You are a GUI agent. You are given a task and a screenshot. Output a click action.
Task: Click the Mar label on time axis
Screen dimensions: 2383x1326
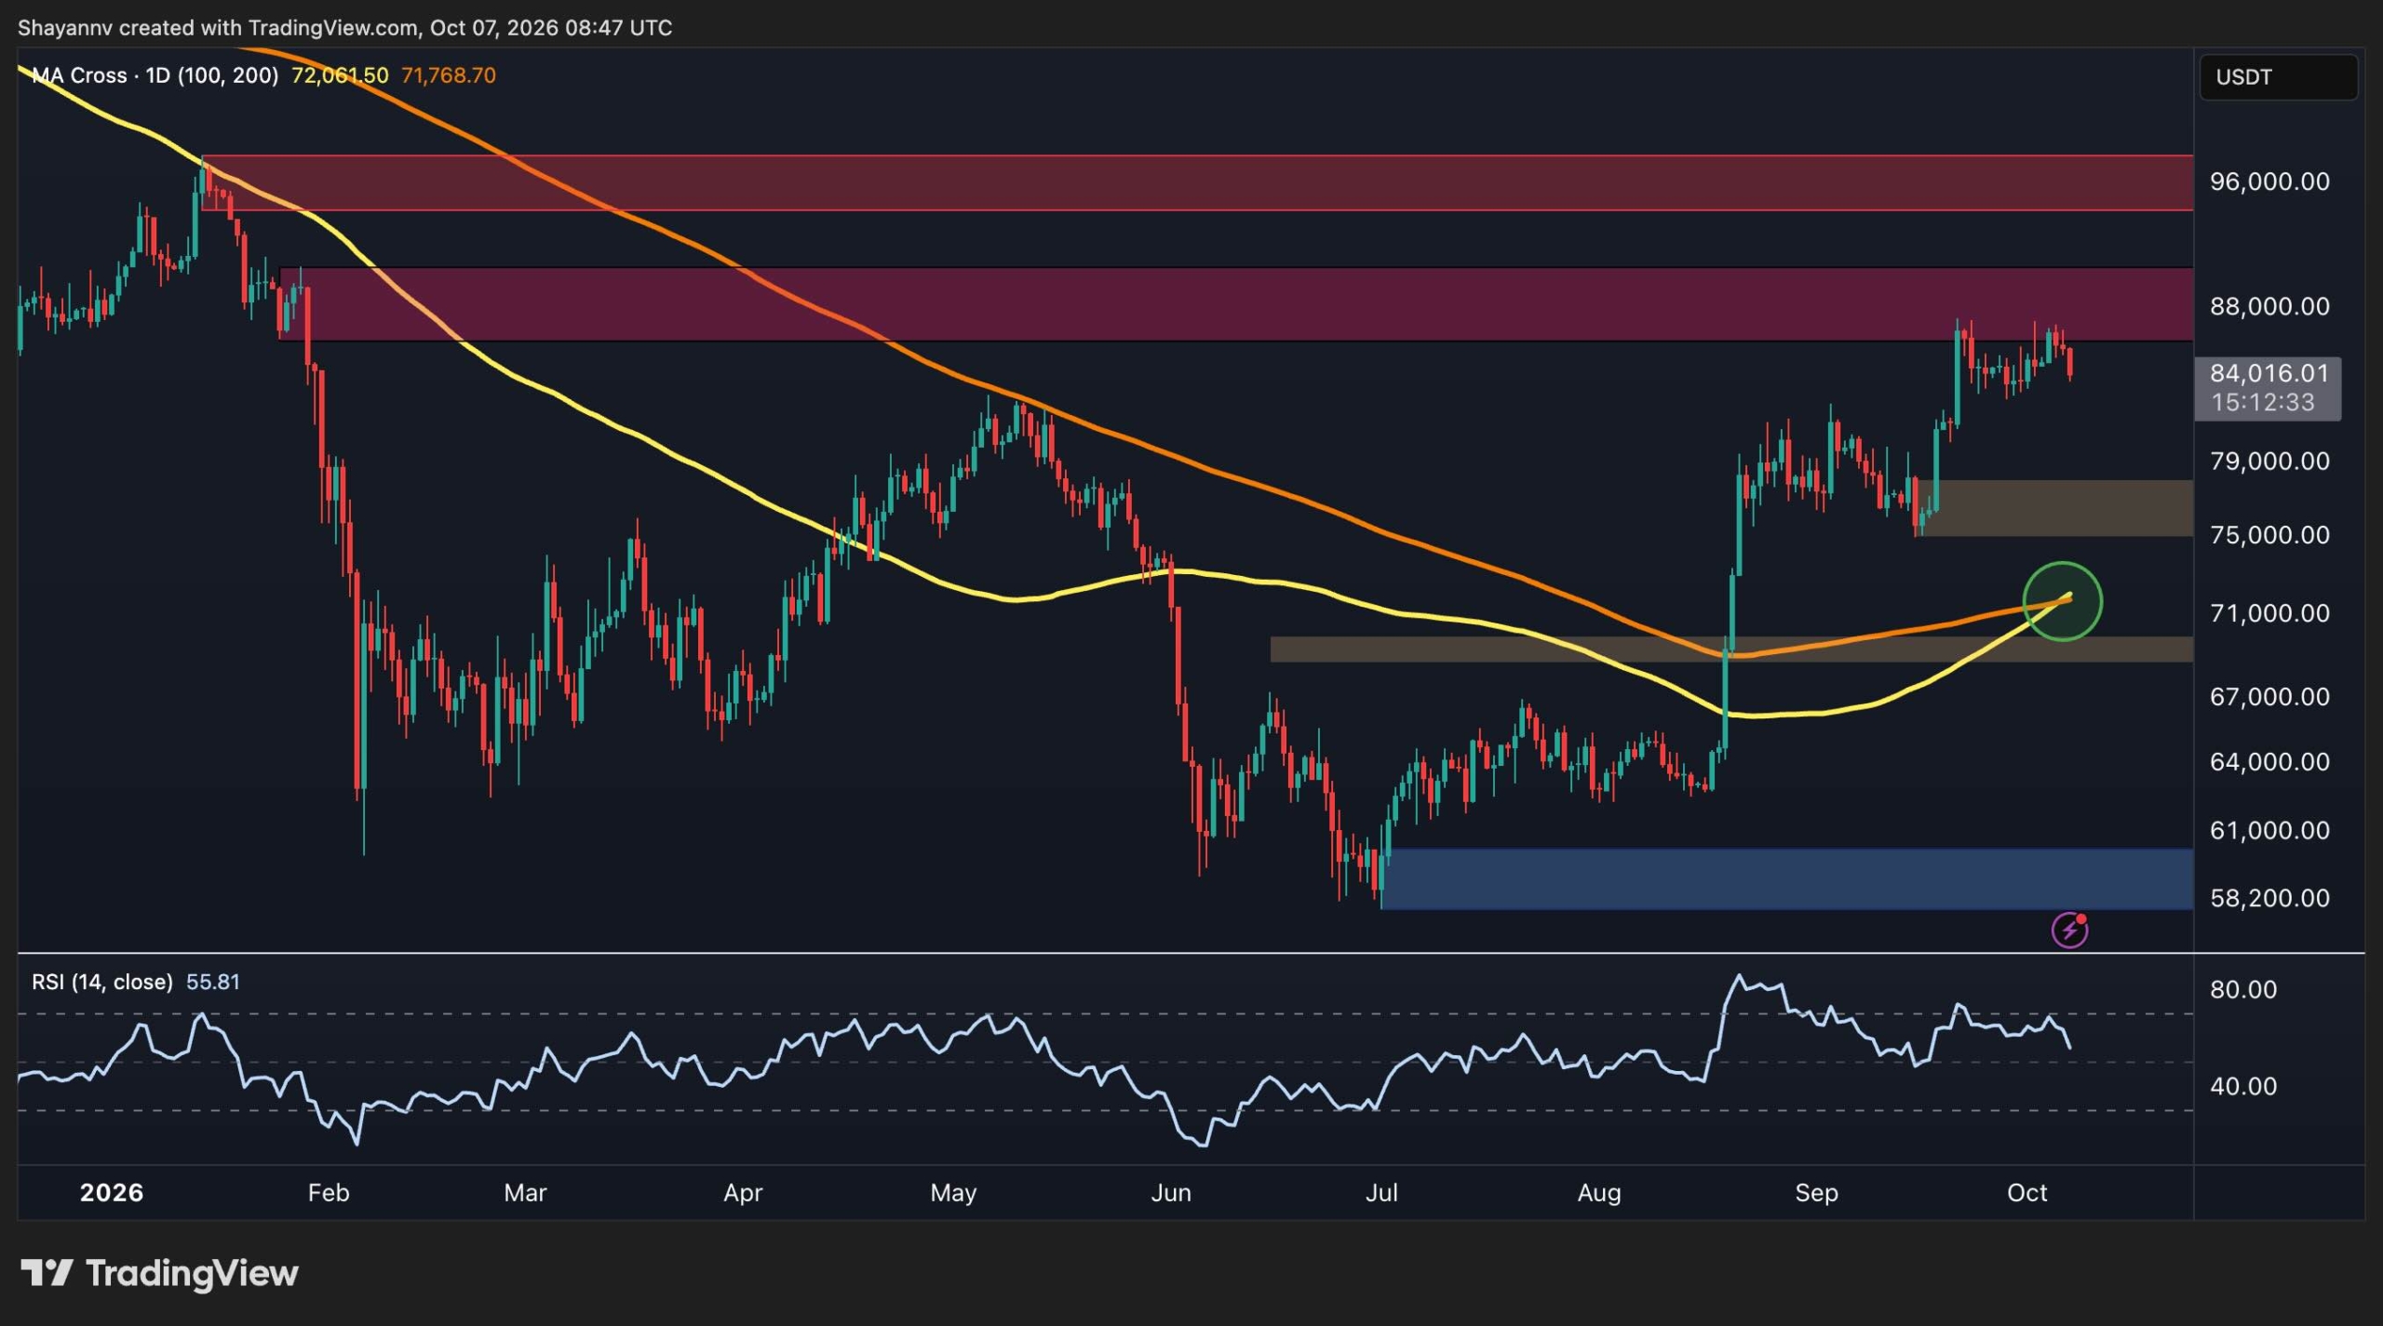pyautogui.click(x=525, y=1193)
